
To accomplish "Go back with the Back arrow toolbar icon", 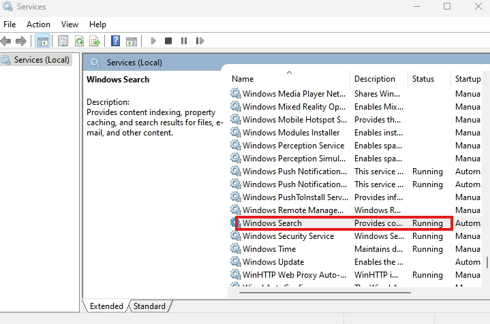I will click(x=6, y=41).
